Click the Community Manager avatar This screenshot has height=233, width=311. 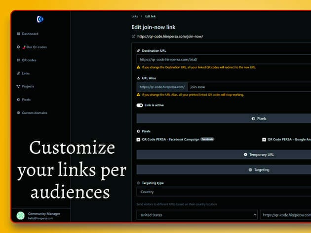(x=20, y=215)
